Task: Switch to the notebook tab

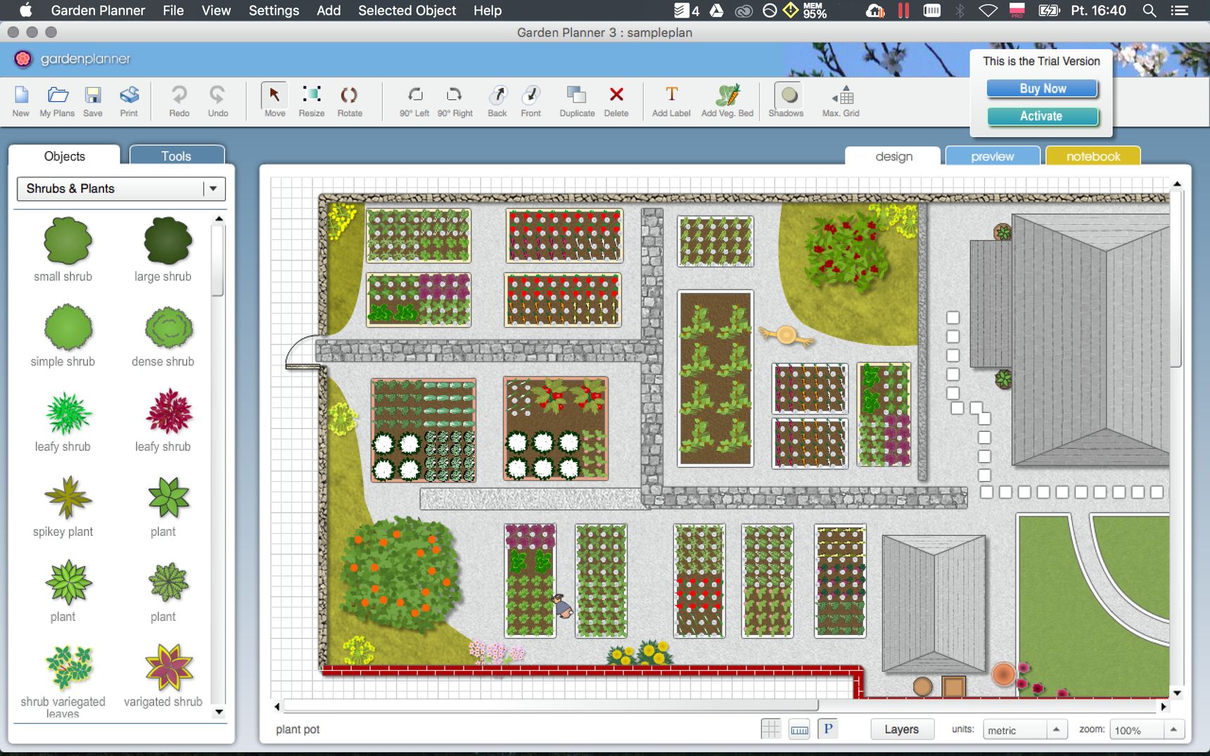Action: [1093, 156]
